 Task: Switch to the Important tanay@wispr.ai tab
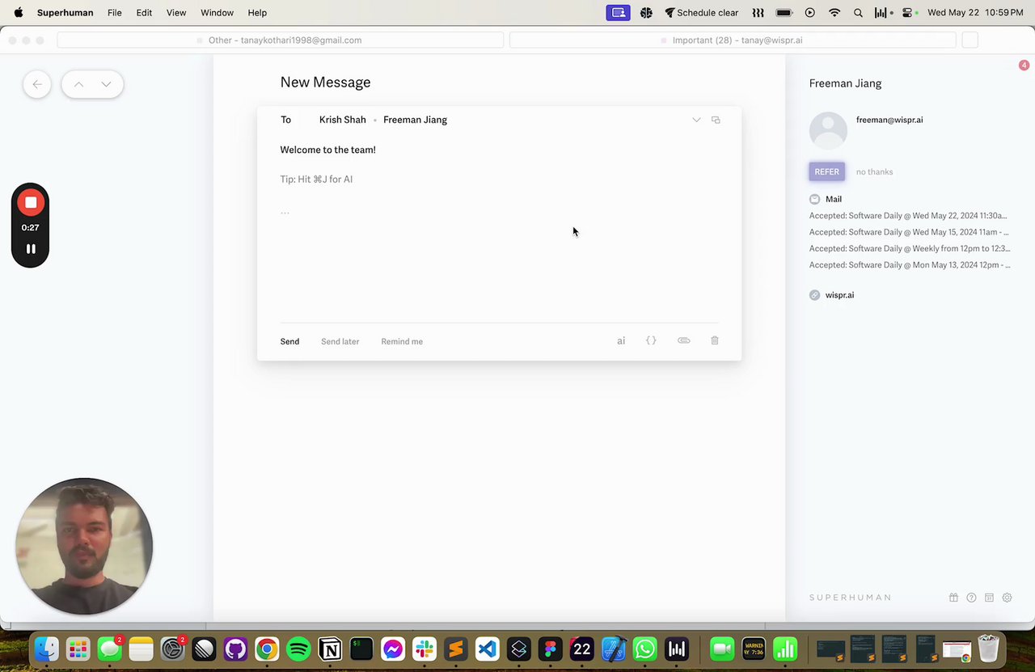click(733, 40)
